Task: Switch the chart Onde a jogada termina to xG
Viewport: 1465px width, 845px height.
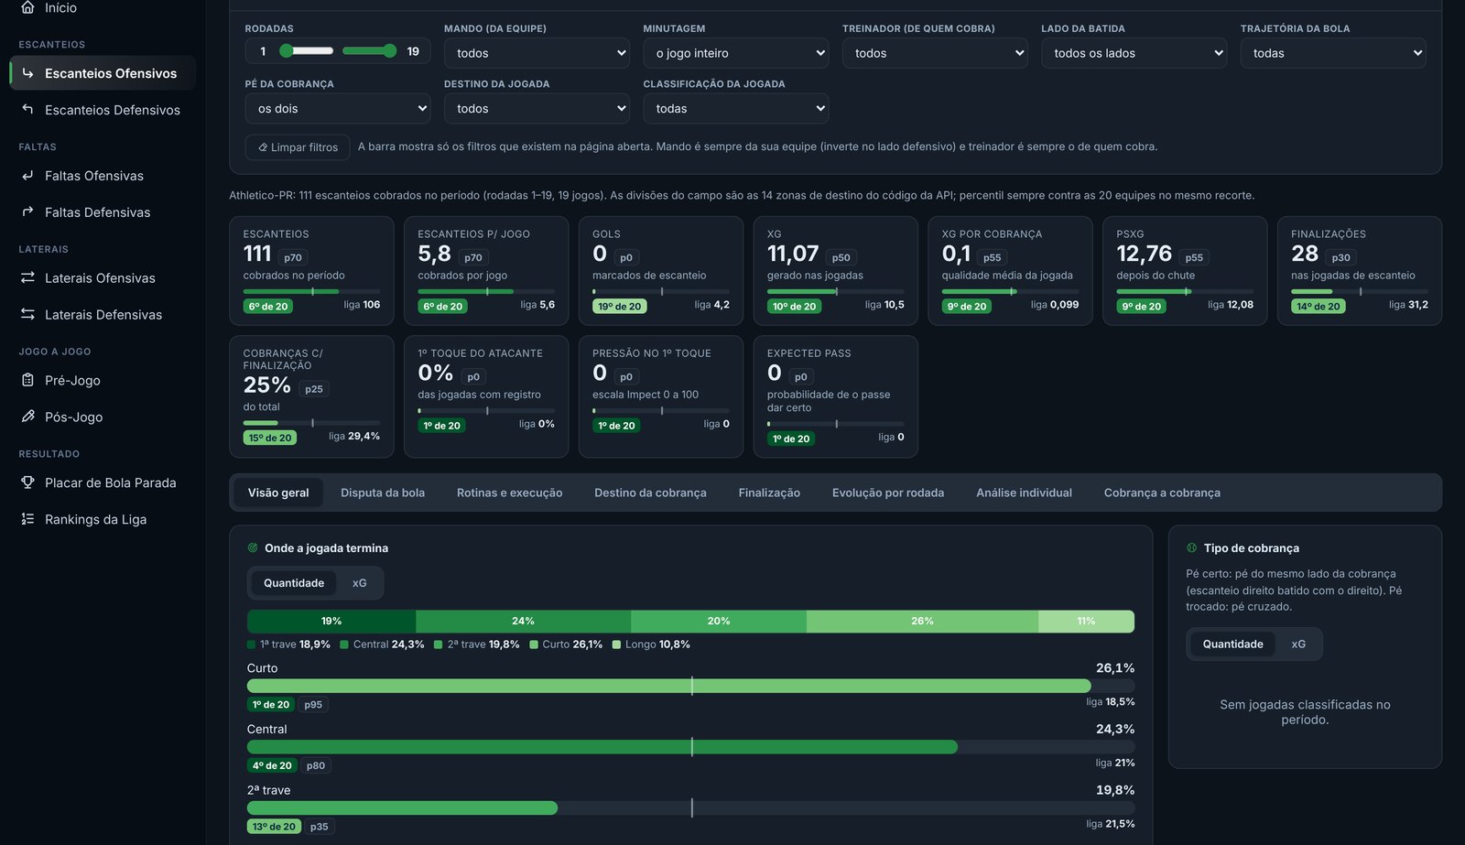Action: pos(360,583)
